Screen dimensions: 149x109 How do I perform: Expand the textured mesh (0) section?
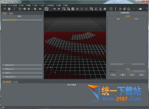[x=22, y=77]
